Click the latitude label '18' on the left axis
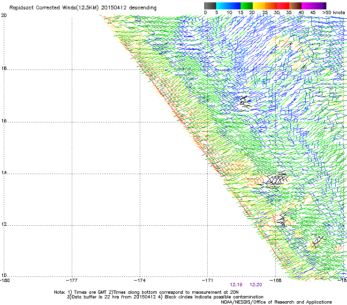The height and width of the screenshot is (305, 347). click(x=4, y=68)
